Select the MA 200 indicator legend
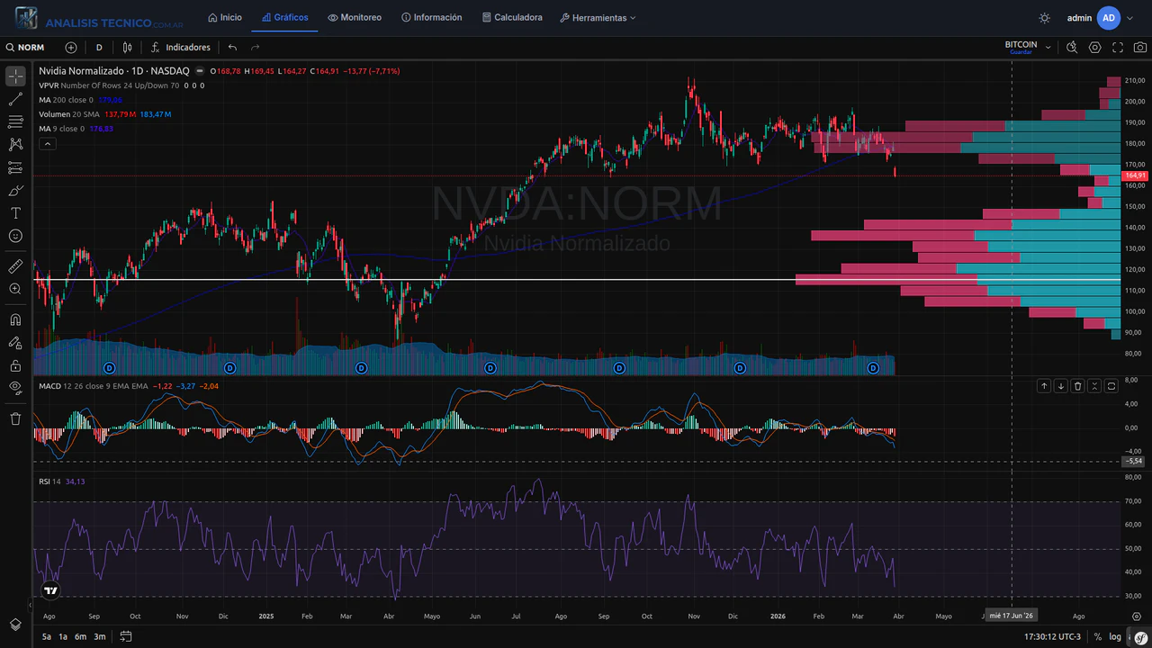Image resolution: width=1152 pixels, height=648 pixels. click(80, 100)
